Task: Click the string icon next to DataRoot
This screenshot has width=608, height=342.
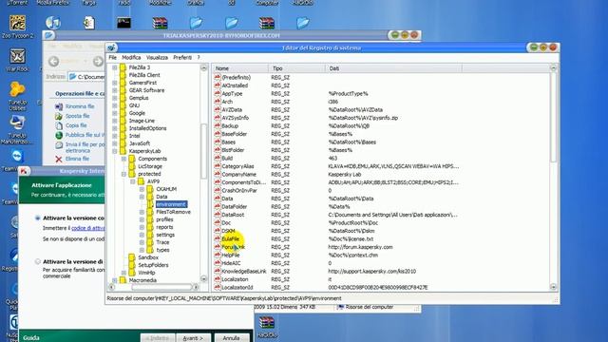Action: (x=218, y=215)
